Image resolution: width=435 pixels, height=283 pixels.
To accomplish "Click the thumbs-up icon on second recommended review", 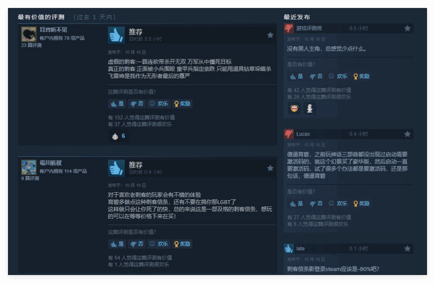I will (x=116, y=168).
